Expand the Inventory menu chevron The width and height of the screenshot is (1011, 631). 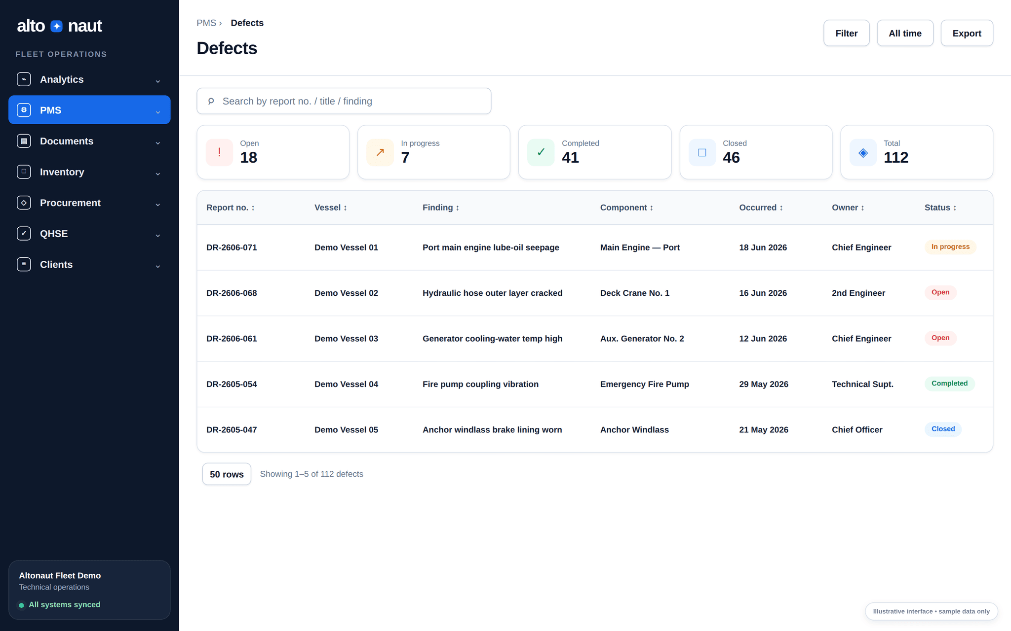pos(158,174)
